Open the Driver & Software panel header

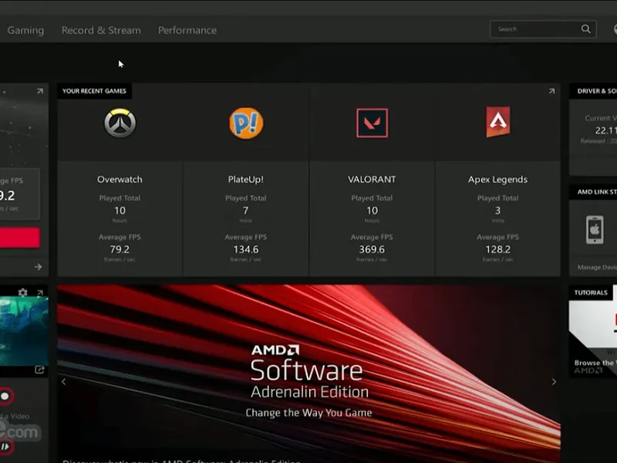(x=595, y=91)
